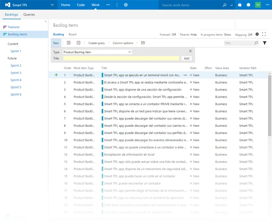The width and height of the screenshot is (272, 222).
Task: Open Sprint 3 iteration
Action: tap(16, 73)
